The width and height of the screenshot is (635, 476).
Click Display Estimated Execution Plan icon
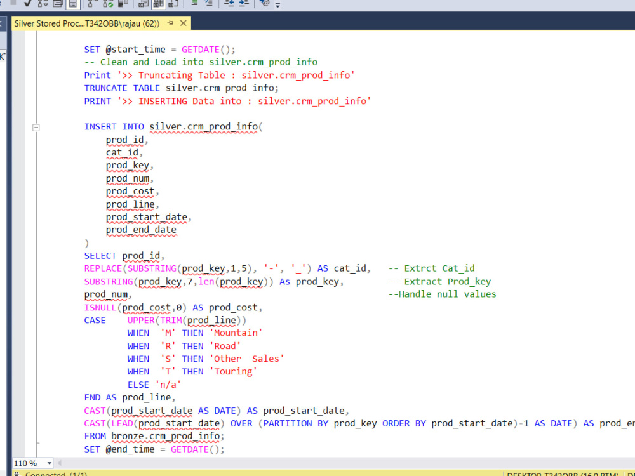[x=43, y=3]
